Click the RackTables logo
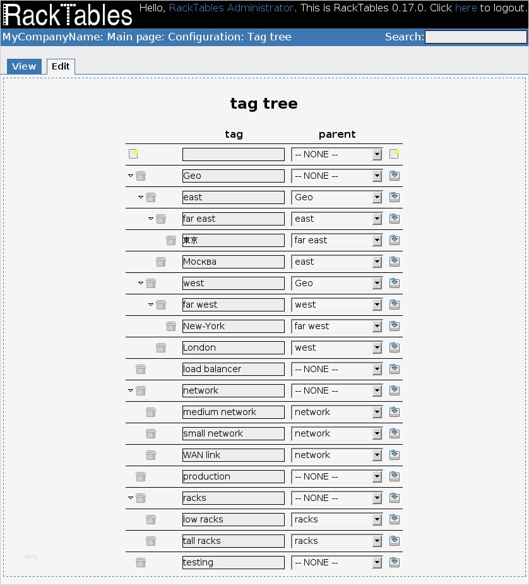This screenshot has height=585, width=529. tap(68, 15)
